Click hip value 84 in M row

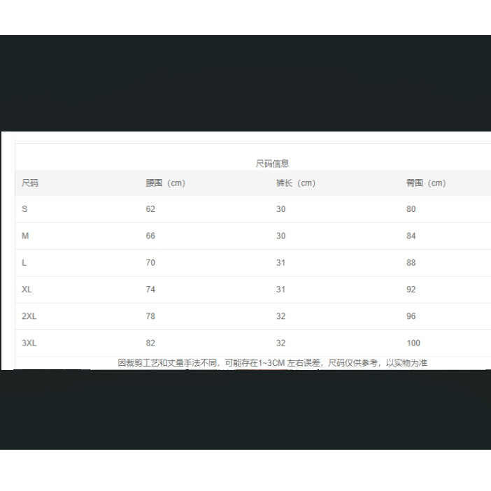[411, 236]
